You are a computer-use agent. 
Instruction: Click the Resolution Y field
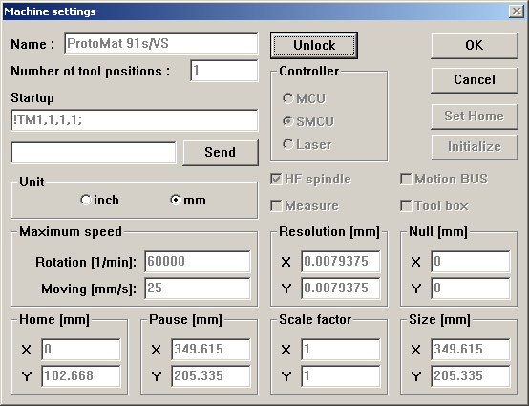pyautogui.click(x=340, y=288)
